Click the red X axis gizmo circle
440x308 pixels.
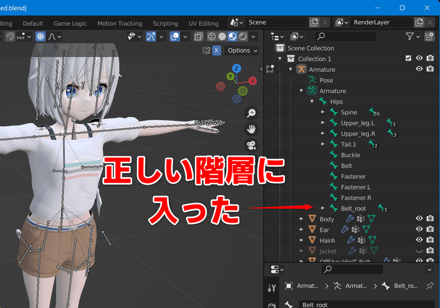[252, 81]
